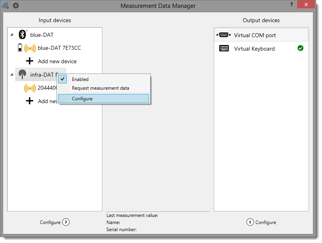Image resolution: width=322 pixels, height=243 pixels.
Task: Click the green checkmark next to Virtual Keyboard
Action: tap(300, 48)
